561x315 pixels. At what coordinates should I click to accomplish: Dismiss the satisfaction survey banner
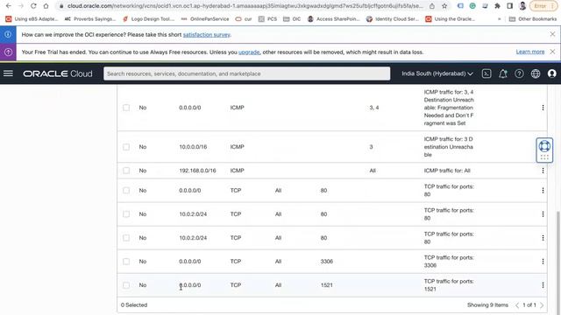click(x=552, y=34)
